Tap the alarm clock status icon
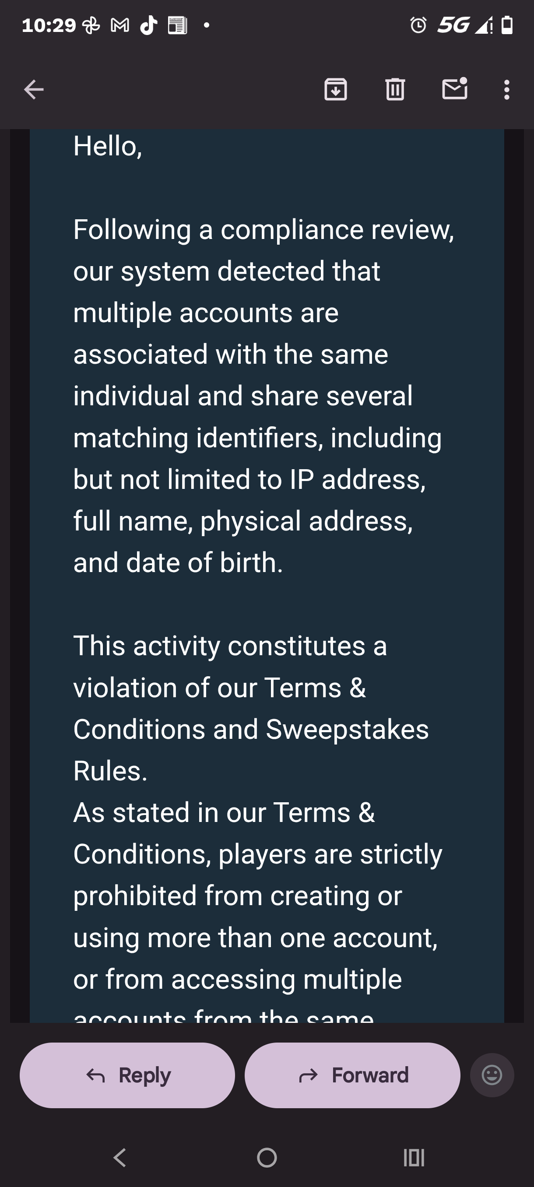This screenshot has width=534, height=1187. click(x=418, y=25)
